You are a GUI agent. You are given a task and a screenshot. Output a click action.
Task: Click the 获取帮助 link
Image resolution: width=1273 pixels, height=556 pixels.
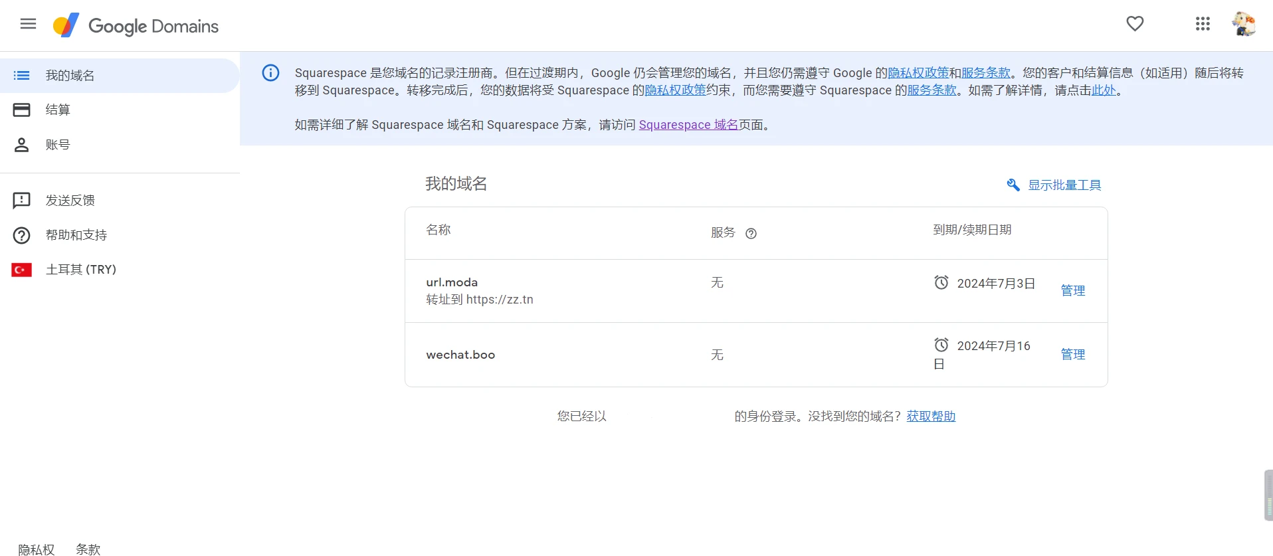(x=930, y=417)
